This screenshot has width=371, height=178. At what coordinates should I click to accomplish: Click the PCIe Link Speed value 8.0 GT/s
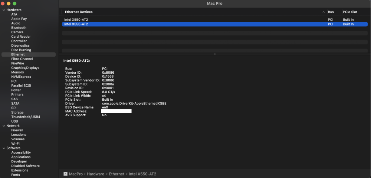click(x=109, y=92)
